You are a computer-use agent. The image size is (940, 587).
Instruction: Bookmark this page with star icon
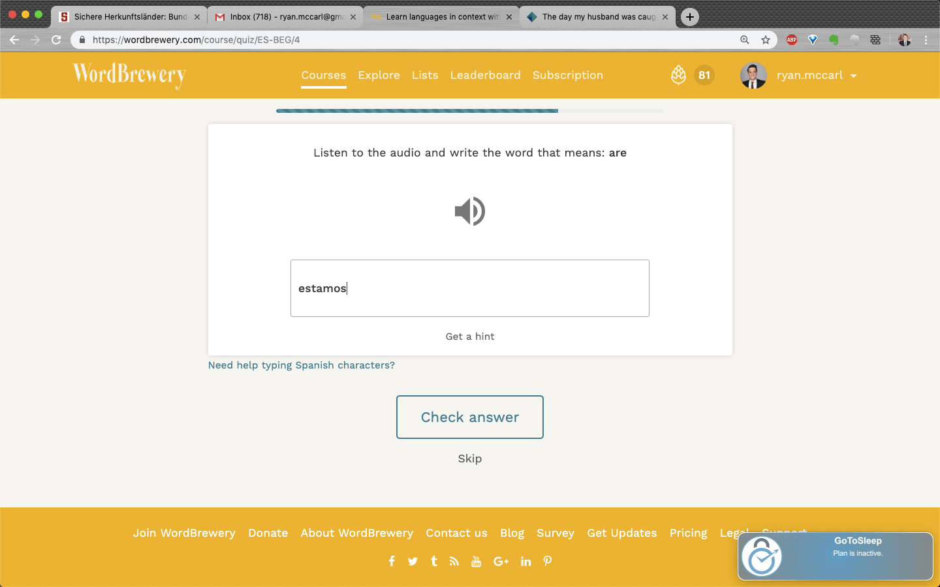tap(766, 40)
